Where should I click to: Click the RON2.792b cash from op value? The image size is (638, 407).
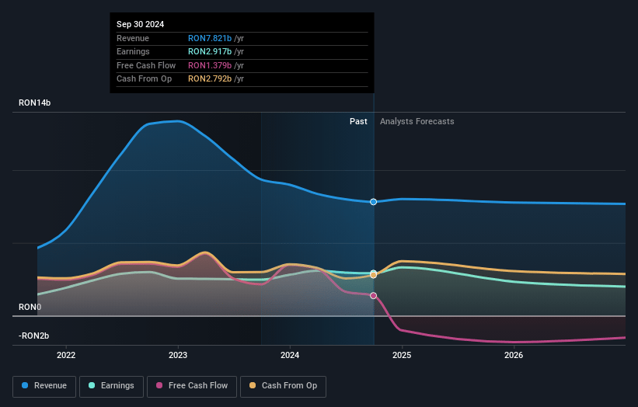point(210,79)
